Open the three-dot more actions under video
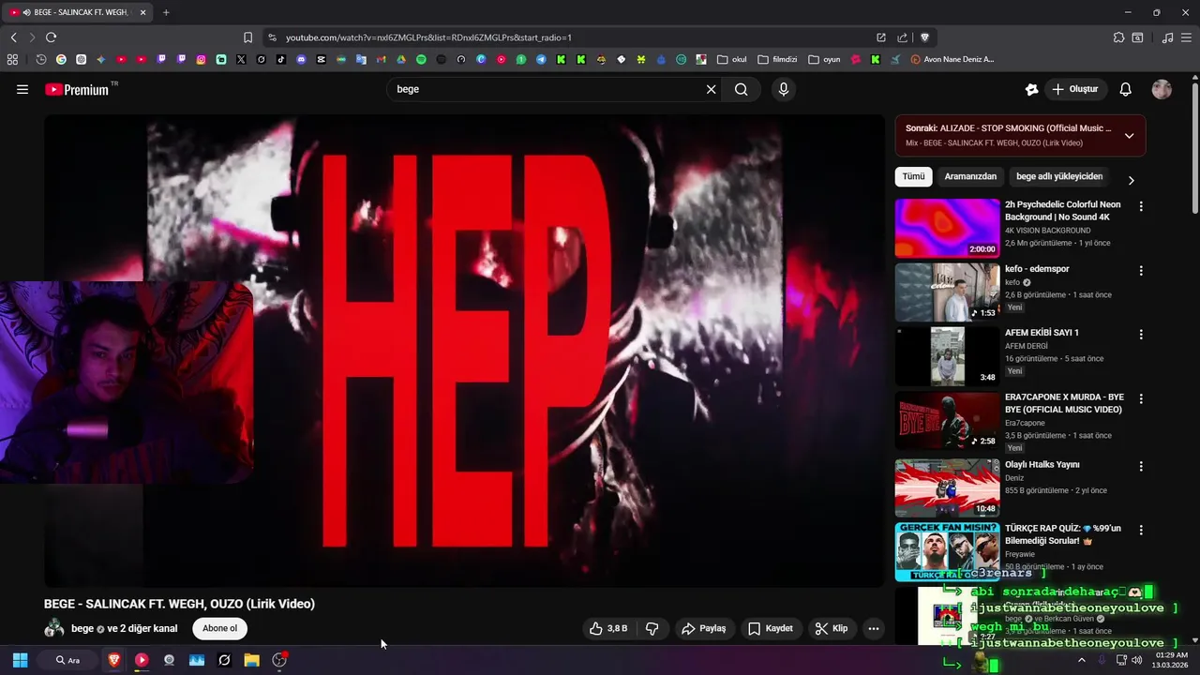 874,628
